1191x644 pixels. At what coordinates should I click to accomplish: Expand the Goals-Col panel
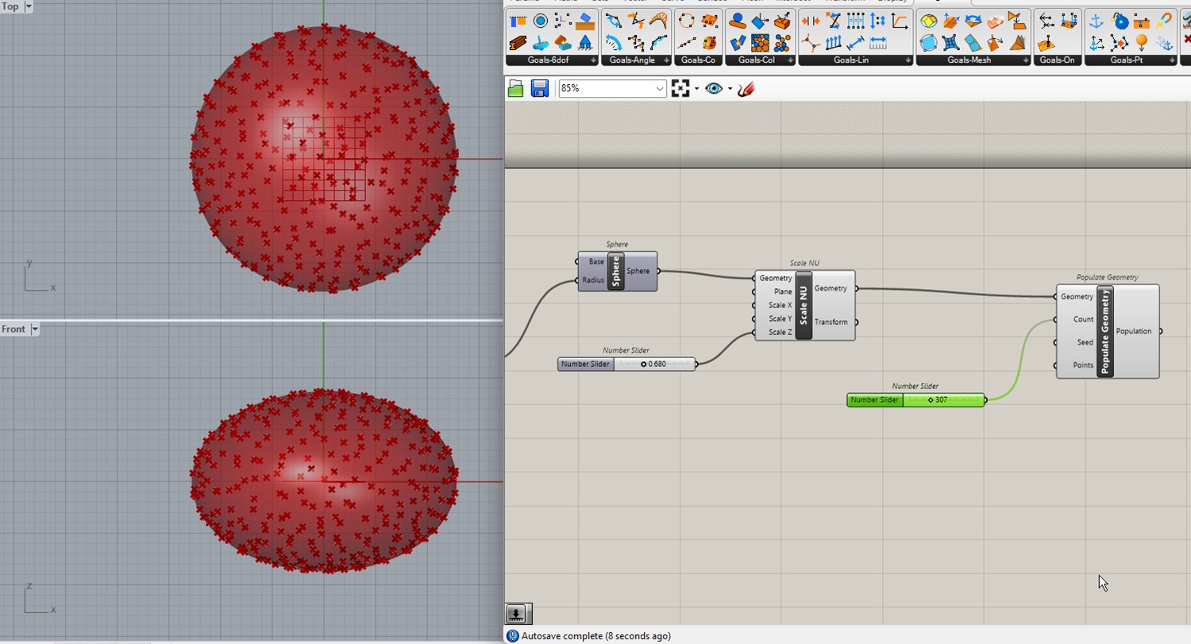coord(790,60)
